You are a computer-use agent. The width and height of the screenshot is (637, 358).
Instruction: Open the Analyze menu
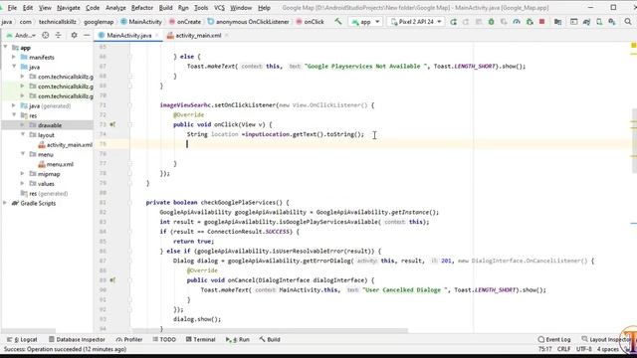[115, 8]
